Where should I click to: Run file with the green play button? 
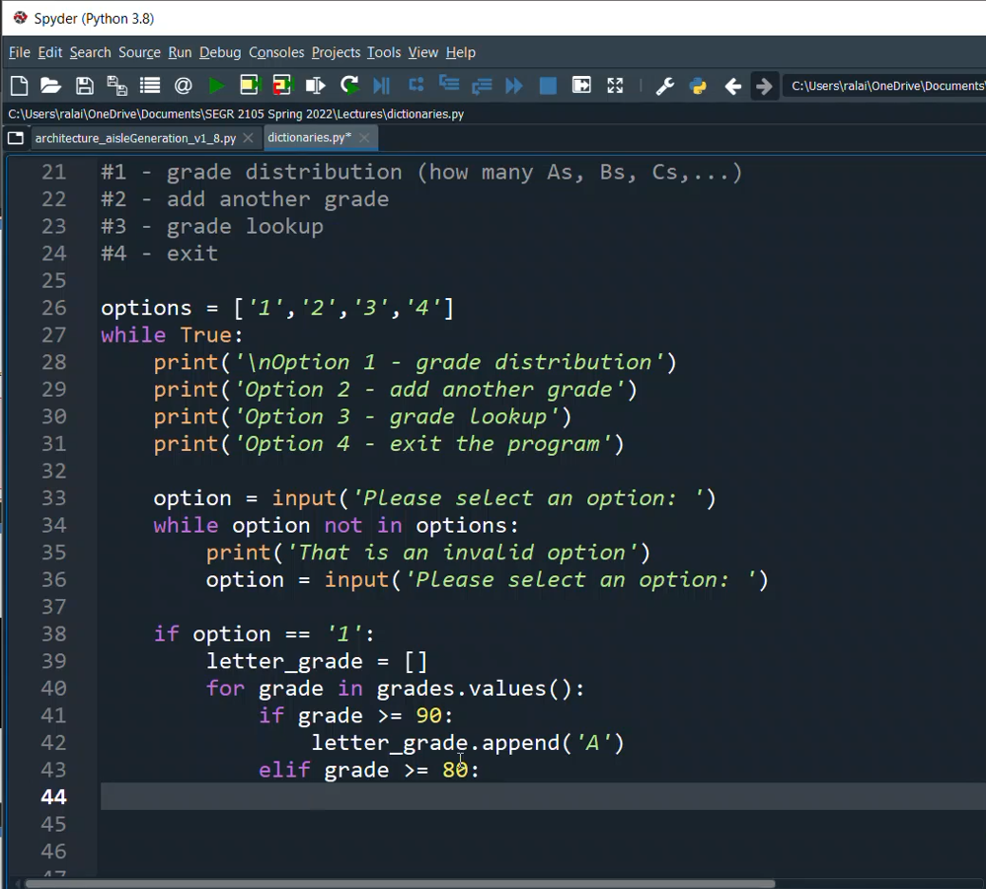coord(216,86)
